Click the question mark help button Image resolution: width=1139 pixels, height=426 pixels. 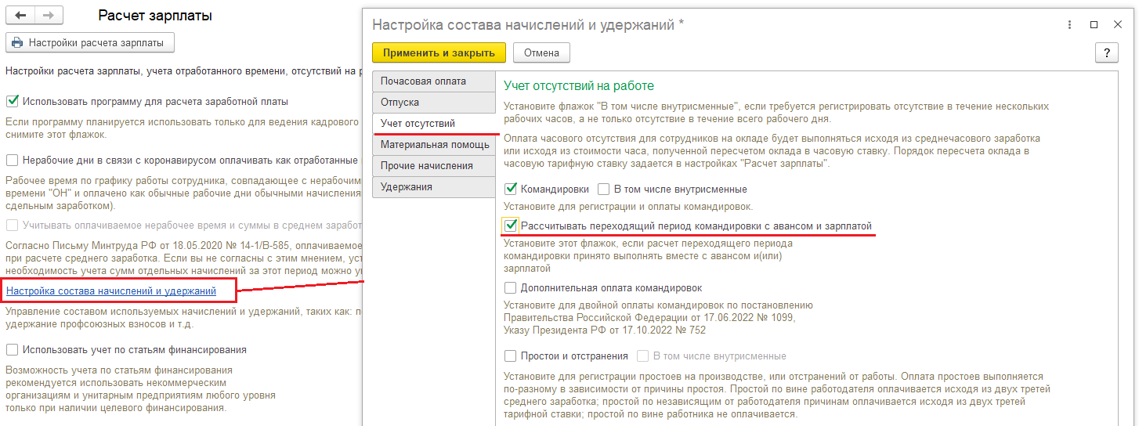click(x=1106, y=52)
